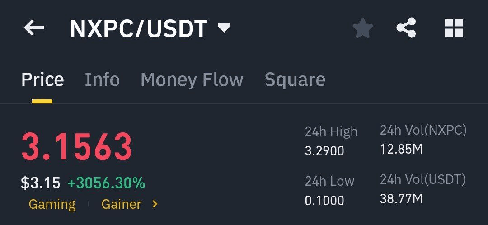488x225 pixels.
Task: Tap the 3.1563 current price
Action: 76,147
